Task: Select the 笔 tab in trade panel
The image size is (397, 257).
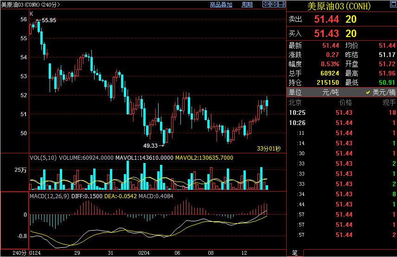Action: (295, 253)
